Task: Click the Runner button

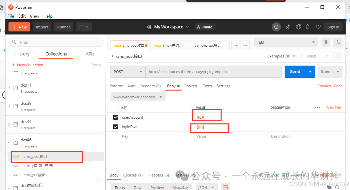Action: [64, 27]
